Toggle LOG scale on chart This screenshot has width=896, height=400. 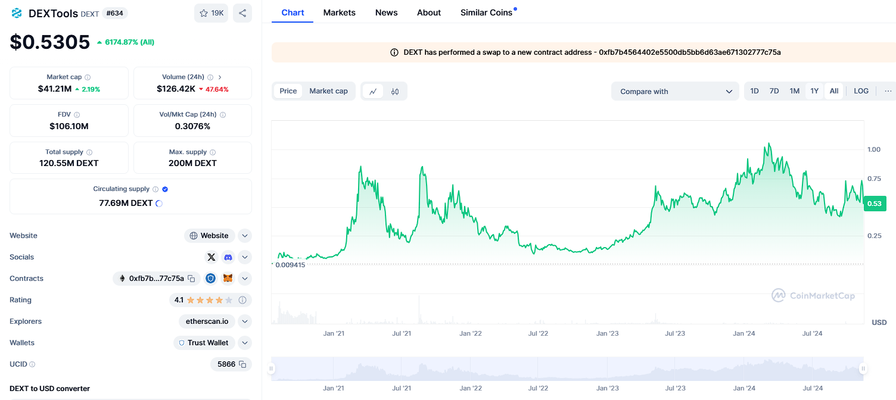pos(861,91)
